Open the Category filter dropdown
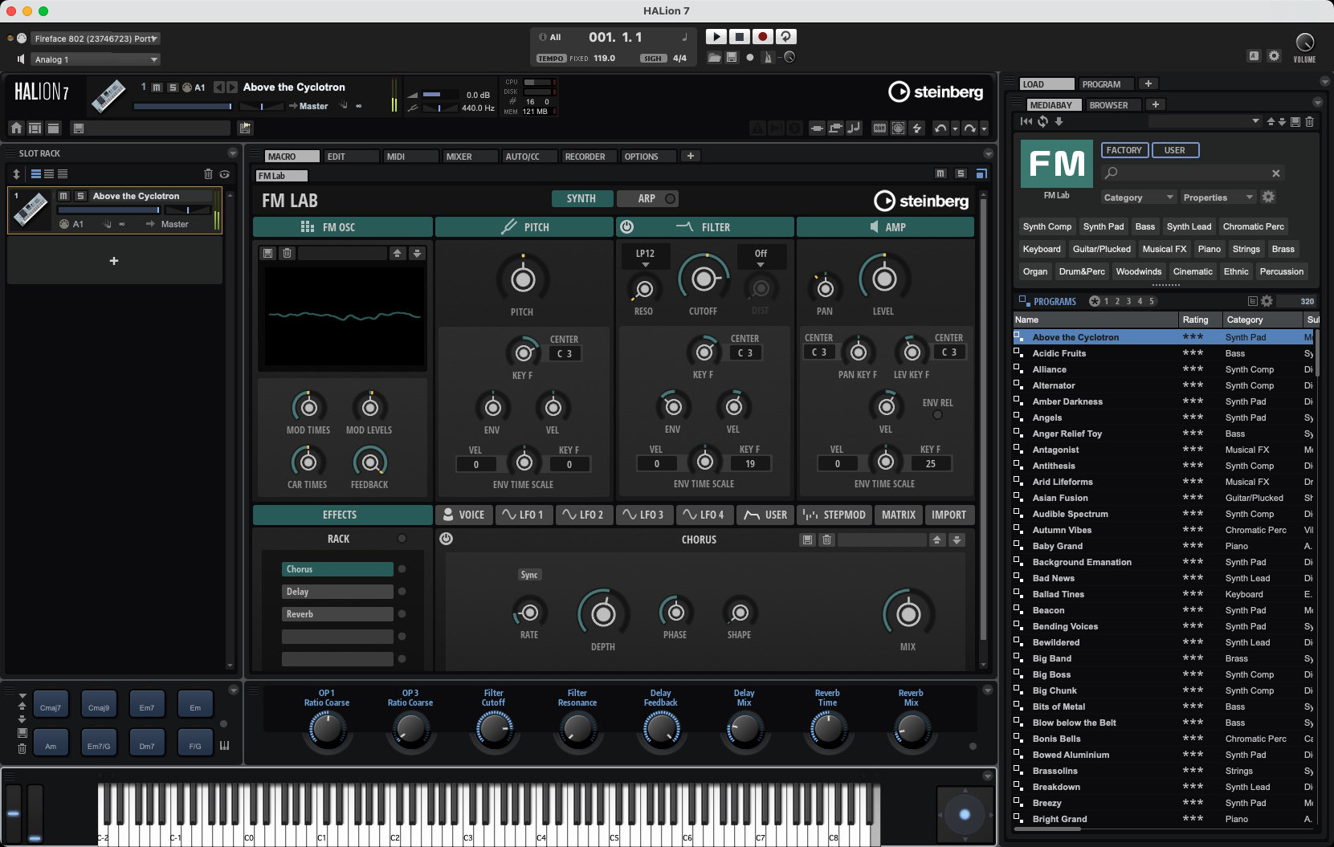Screen dimensions: 1334x847 [x=1139, y=197]
